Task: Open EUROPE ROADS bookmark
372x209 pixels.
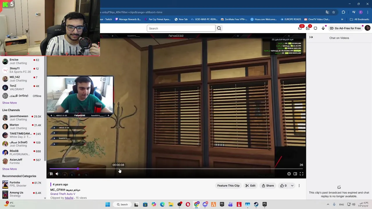Action: tap(291, 19)
